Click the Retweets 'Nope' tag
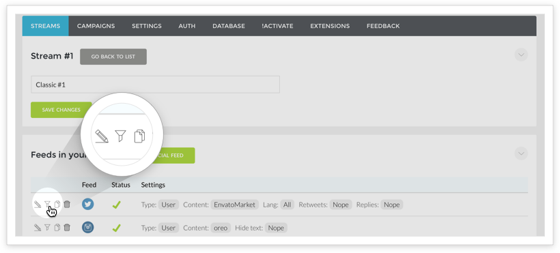 tap(341, 205)
